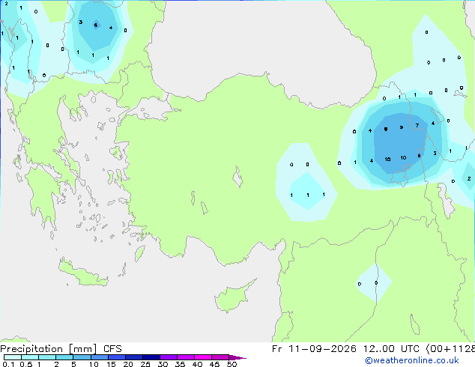This screenshot has width=475, height=367.
Task: Pick the 10–15 mm legend color swatch
Action: click(99, 357)
